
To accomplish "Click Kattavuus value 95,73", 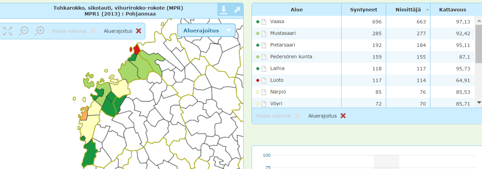I will 463,69.
